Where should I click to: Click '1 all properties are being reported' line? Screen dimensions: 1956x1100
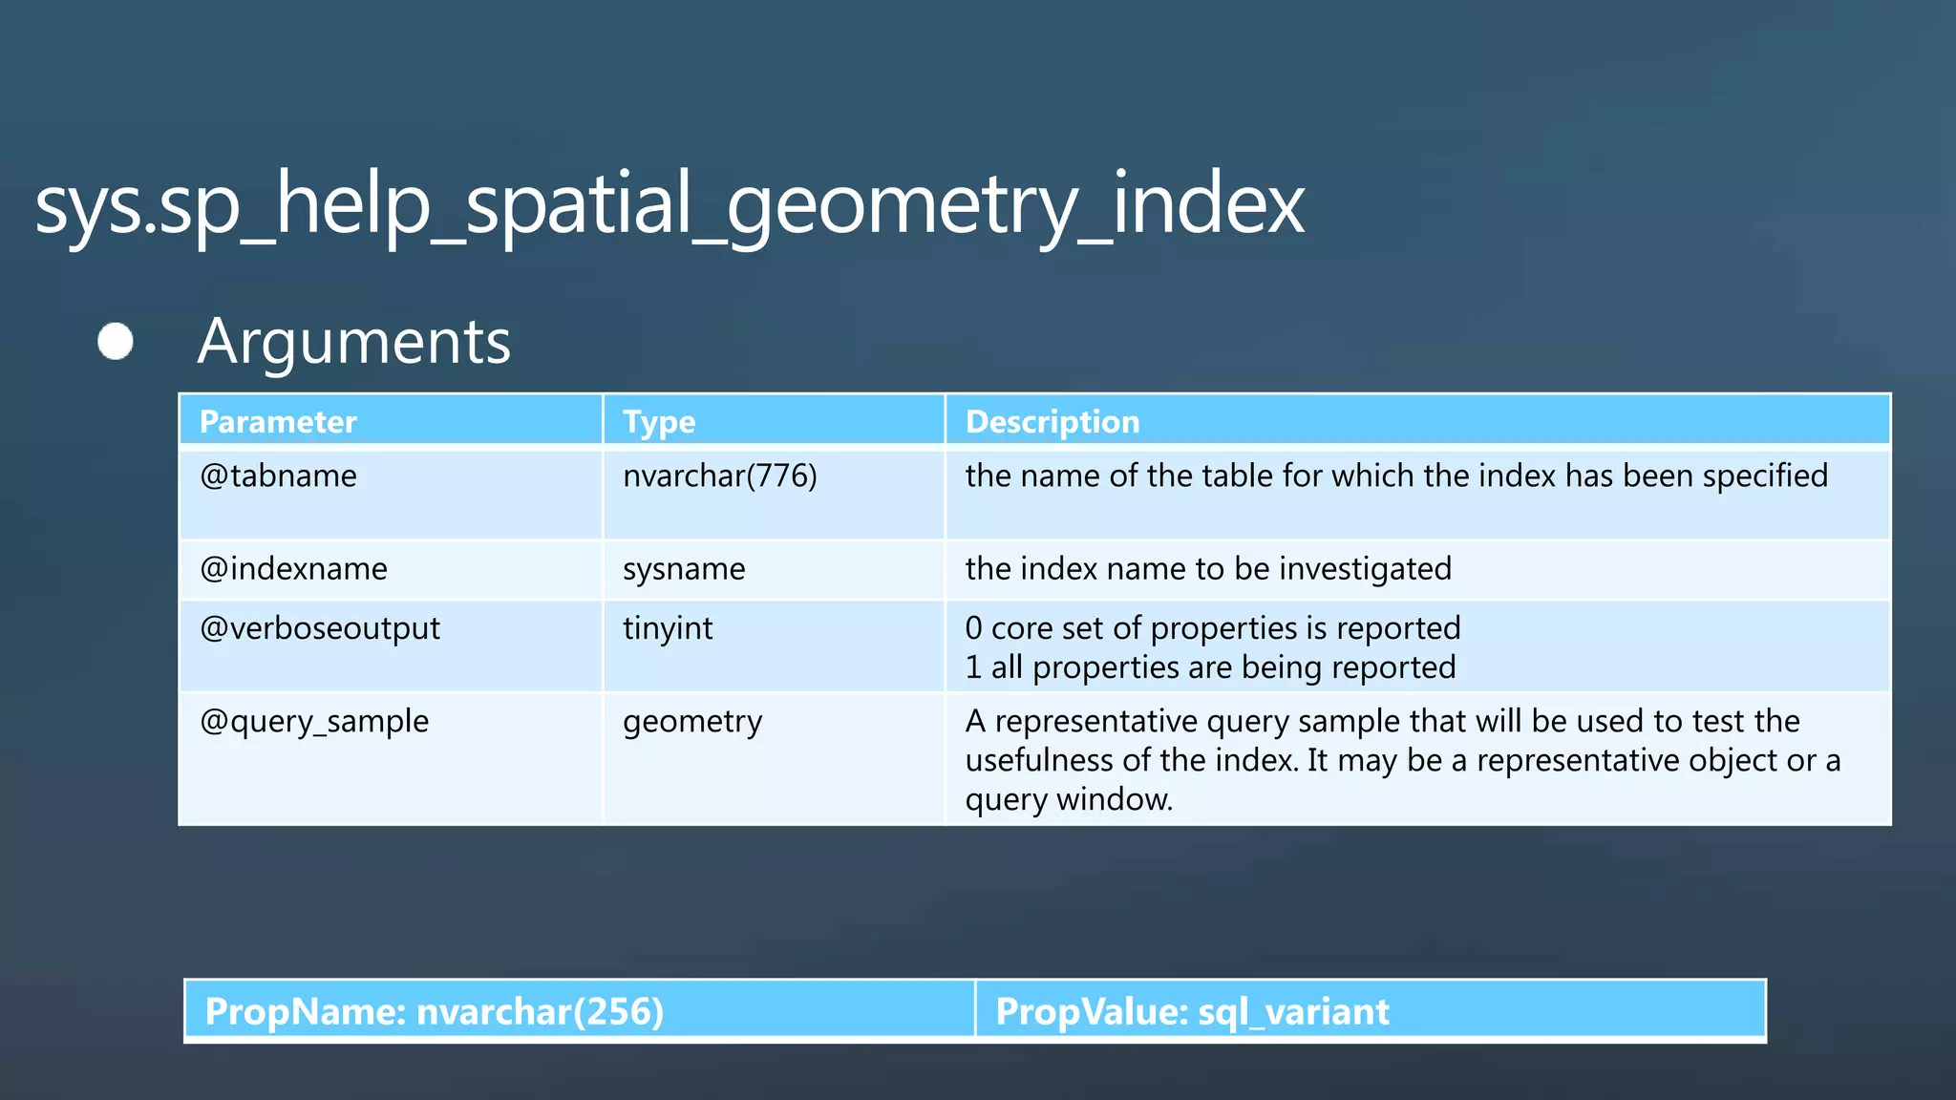click(x=1209, y=667)
